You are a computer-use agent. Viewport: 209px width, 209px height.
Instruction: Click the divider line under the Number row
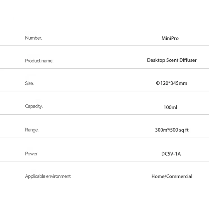104,46
